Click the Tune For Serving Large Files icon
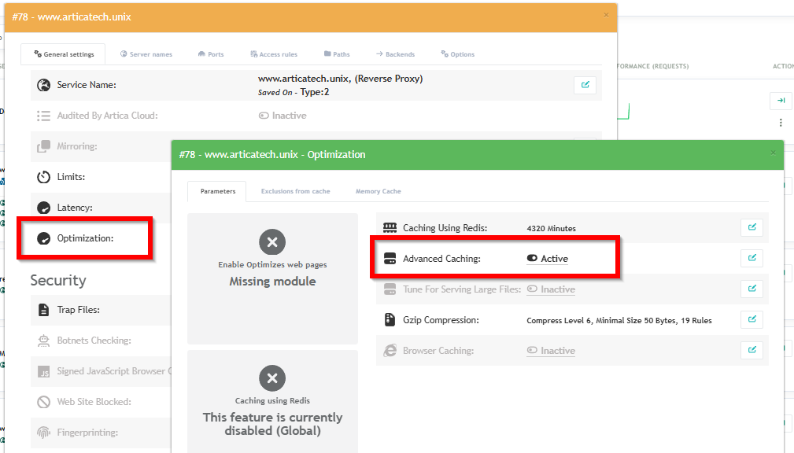 (x=390, y=289)
